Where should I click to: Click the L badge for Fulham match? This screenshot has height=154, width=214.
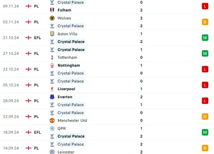pos(205,6)
